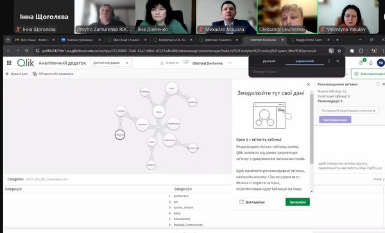Click the Докладніше link button
Viewport: 385px width, 233px height.
252,202
